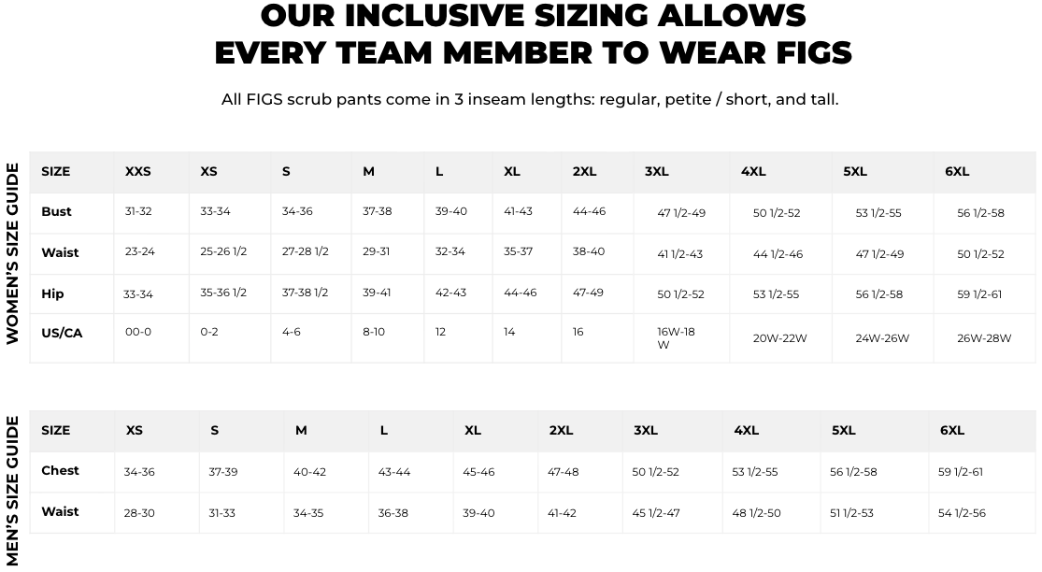Click the Our Inclusive Sizing headline
The height and width of the screenshot is (572, 1042).
[x=533, y=35]
